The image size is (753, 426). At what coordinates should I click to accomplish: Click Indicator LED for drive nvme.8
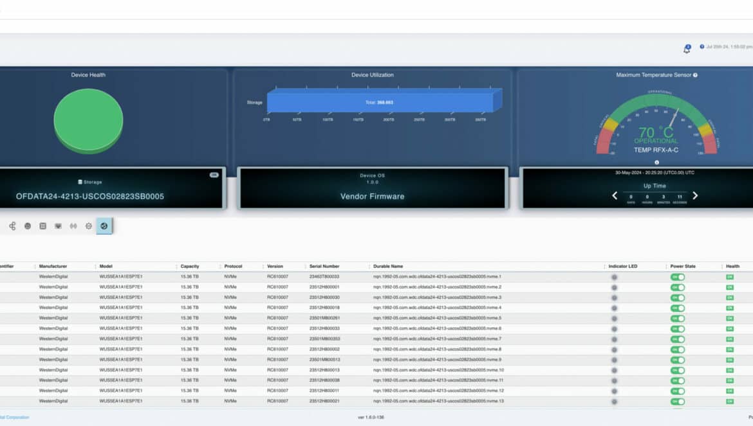[614, 350]
